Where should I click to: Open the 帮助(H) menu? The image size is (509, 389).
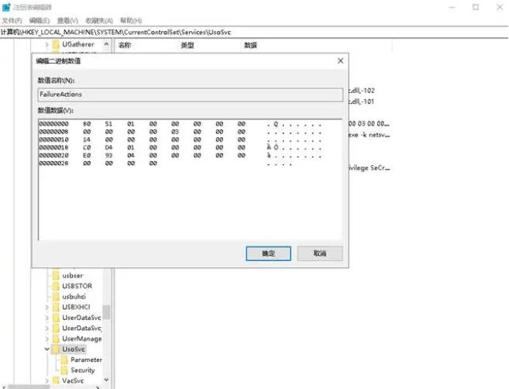pyautogui.click(x=131, y=20)
